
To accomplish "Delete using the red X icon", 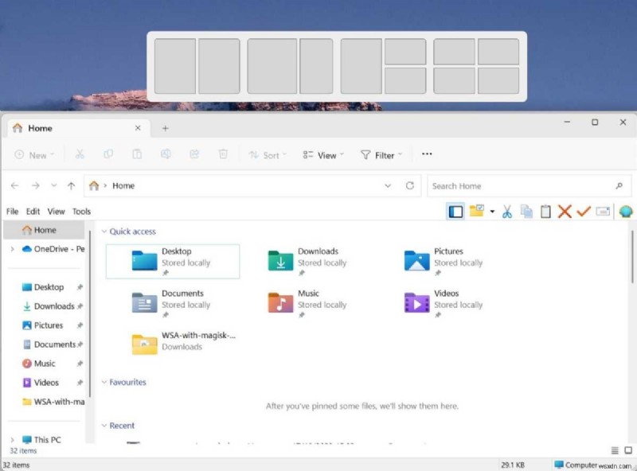I will point(565,212).
